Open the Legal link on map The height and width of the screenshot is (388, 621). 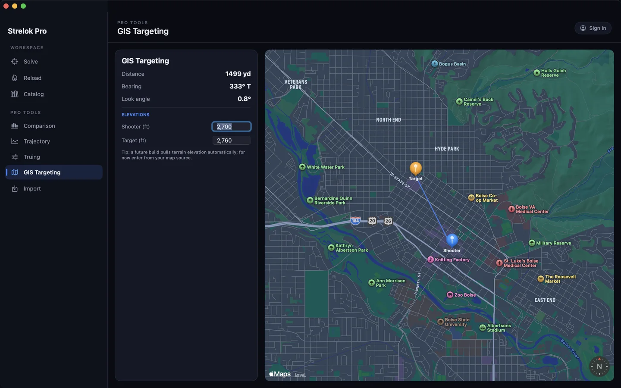point(300,375)
